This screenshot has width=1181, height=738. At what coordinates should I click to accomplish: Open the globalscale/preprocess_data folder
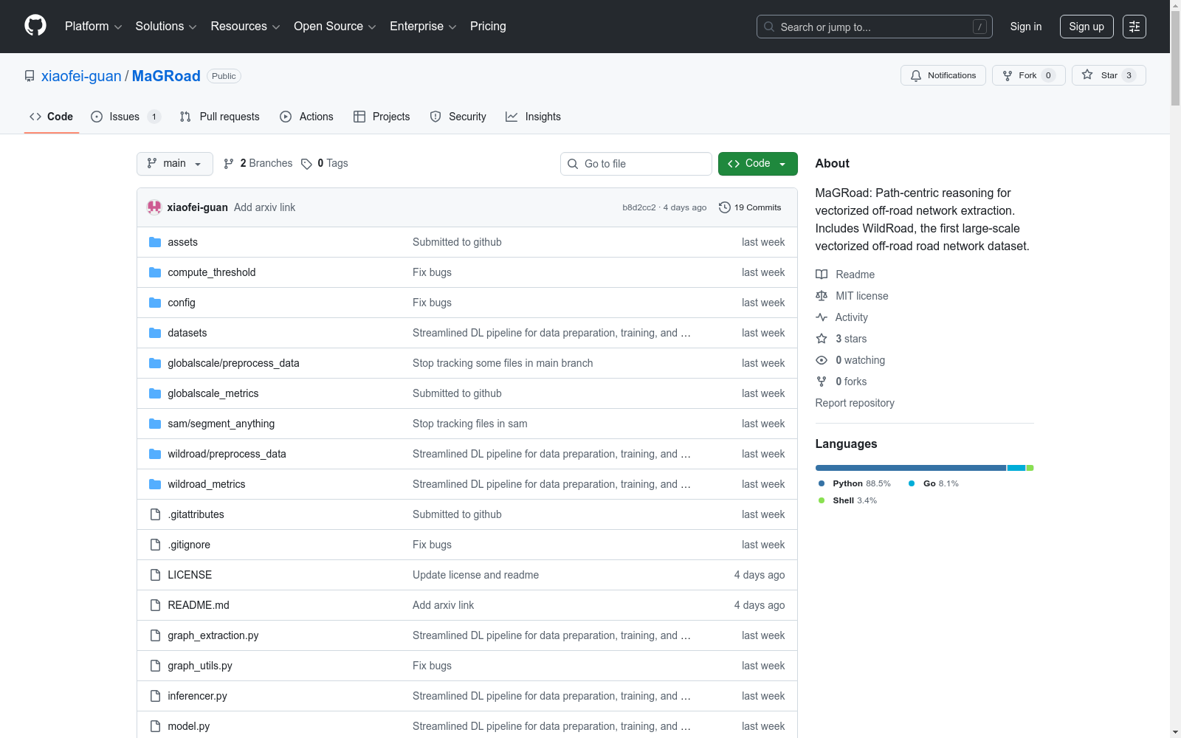233,363
